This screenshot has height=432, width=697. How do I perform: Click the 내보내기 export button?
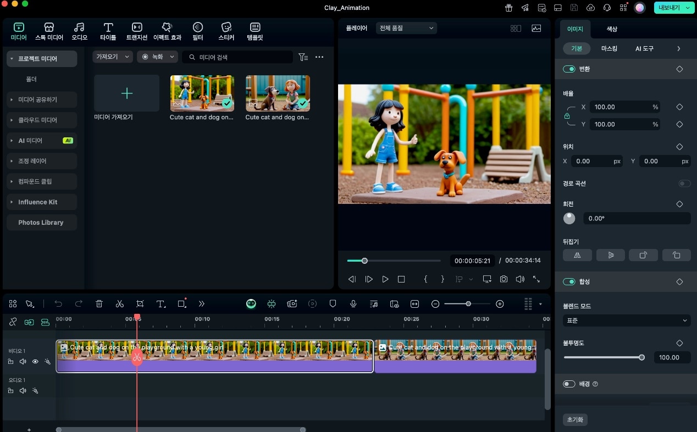click(673, 8)
